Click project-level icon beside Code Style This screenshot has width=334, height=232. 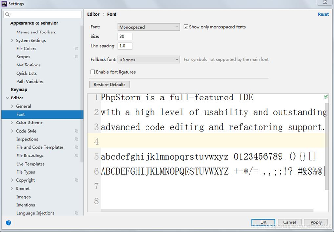(76, 131)
